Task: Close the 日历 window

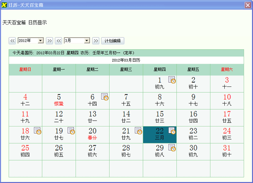Action: pyautogui.click(x=248, y=5)
